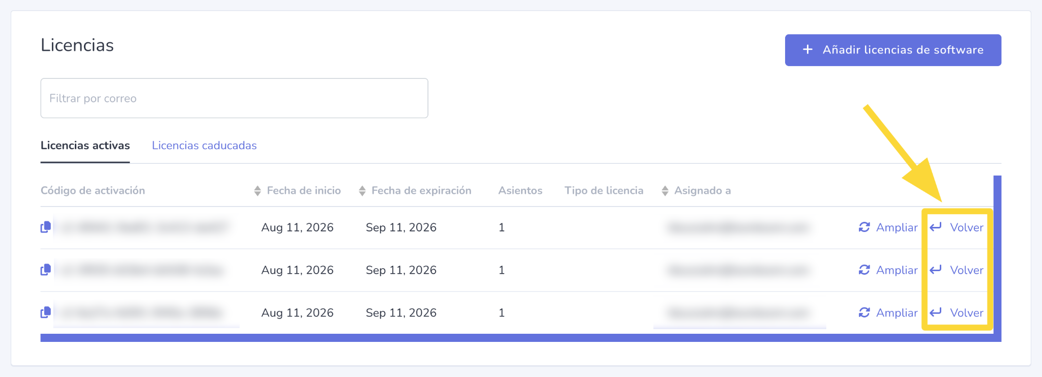Click Código de activación column header

coord(93,191)
